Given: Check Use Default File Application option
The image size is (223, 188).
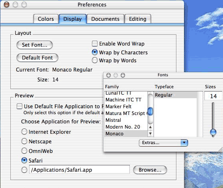Looking at the screenshot, I should tap(20, 106).
